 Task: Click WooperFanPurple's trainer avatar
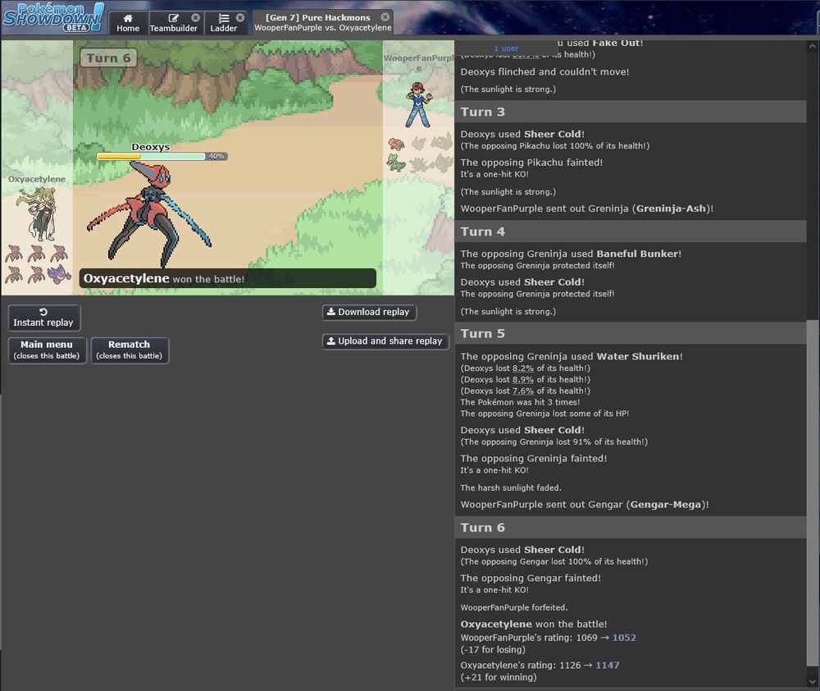pos(419,105)
